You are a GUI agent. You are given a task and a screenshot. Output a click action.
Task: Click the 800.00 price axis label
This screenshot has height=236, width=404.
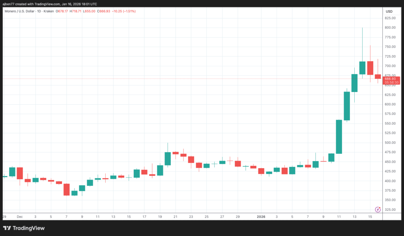point(391,28)
